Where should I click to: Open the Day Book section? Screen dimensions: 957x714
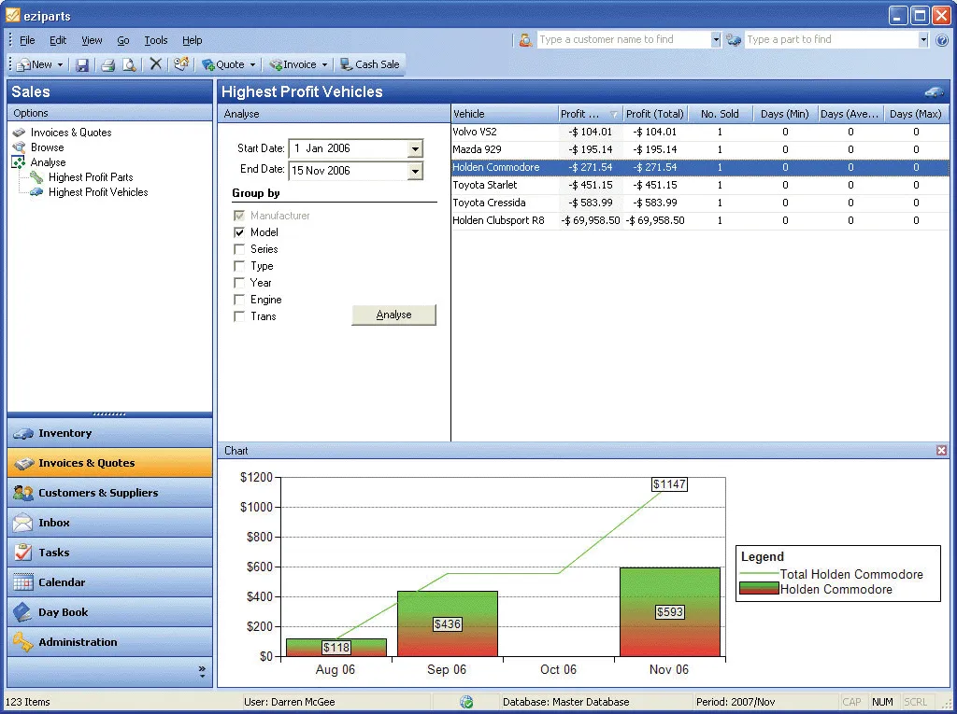[x=110, y=612]
